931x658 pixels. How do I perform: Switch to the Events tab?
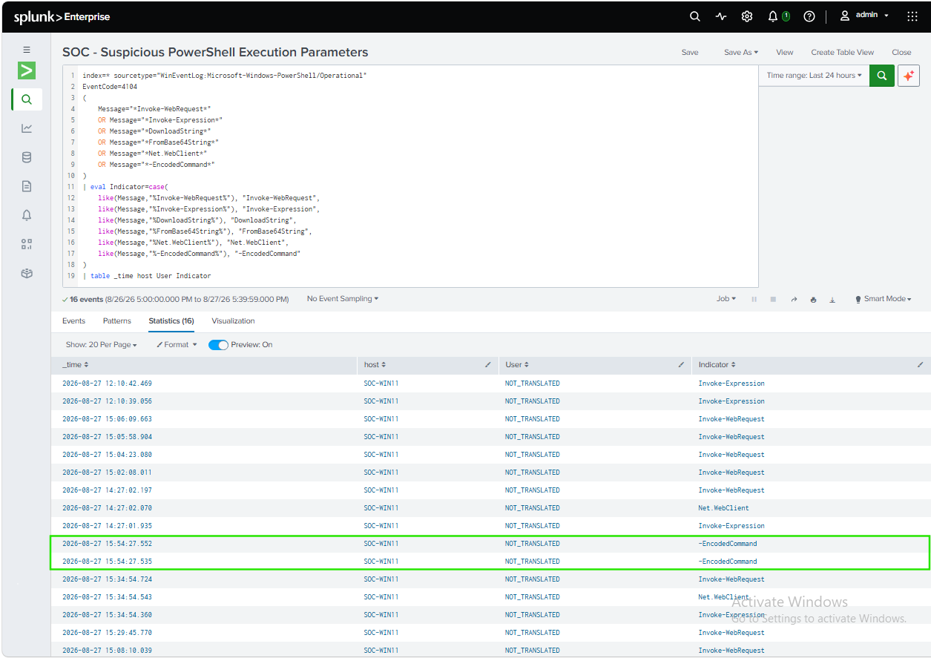[x=73, y=321]
